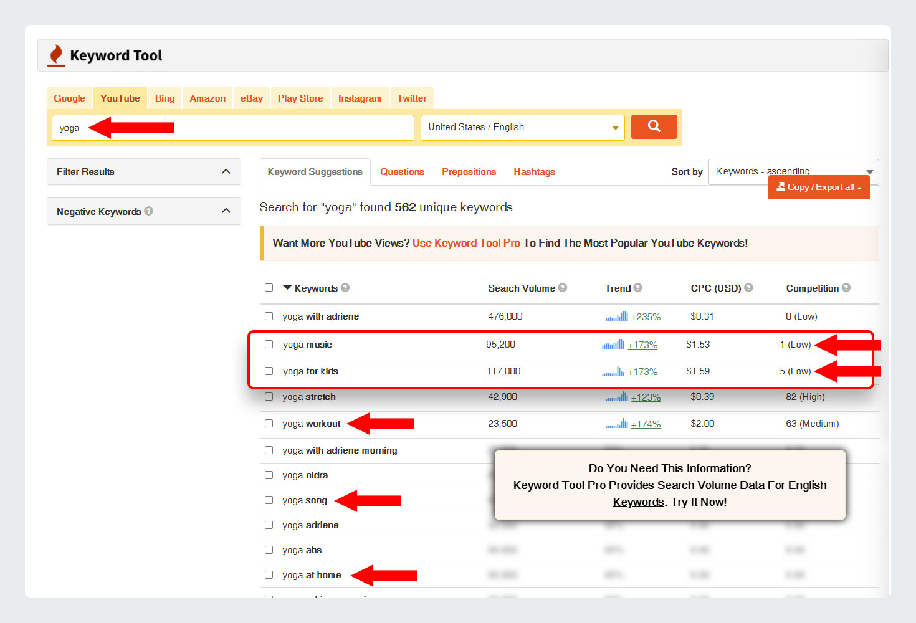916x623 pixels.
Task: Check the yoga song checkbox
Action: [x=269, y=500]
